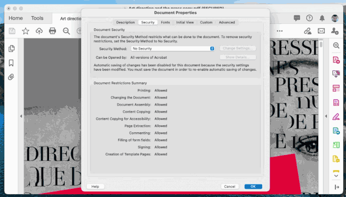Click the more tools ellipsis
The height and width of the screenshot is (197, 346).
tap(280, 31)
